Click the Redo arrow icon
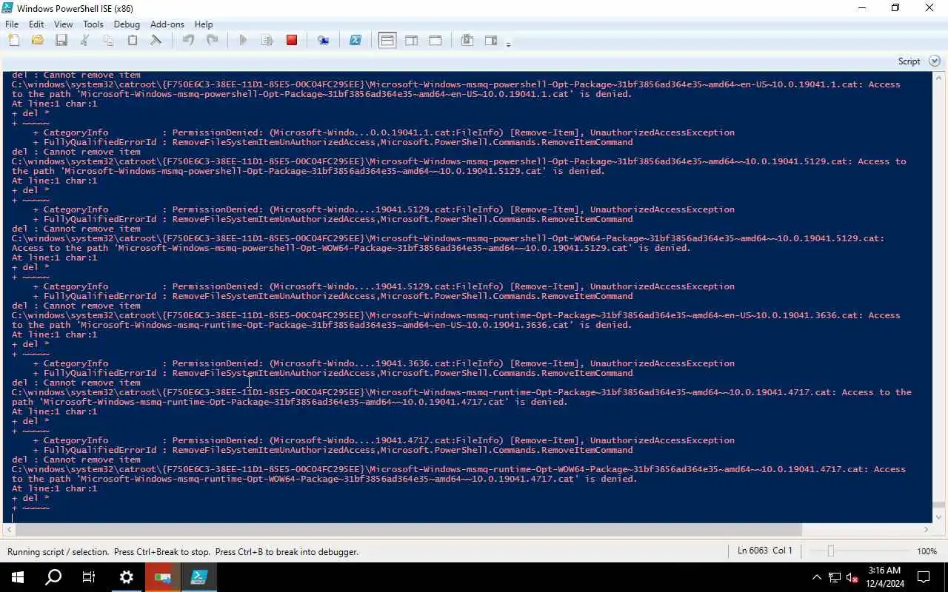The width and height of the screenshot is (948, 592). coord(212,41)
